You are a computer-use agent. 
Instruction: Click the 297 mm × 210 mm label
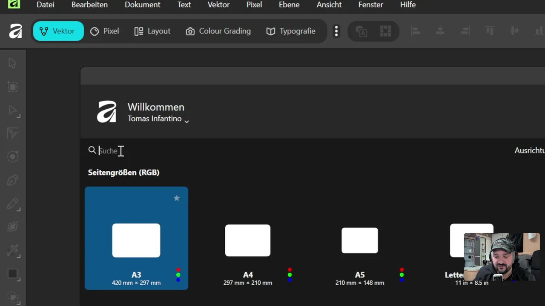pos(248,283)
